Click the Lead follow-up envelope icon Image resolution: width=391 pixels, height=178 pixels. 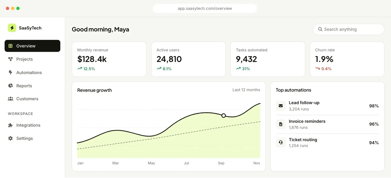pos(281,106)
